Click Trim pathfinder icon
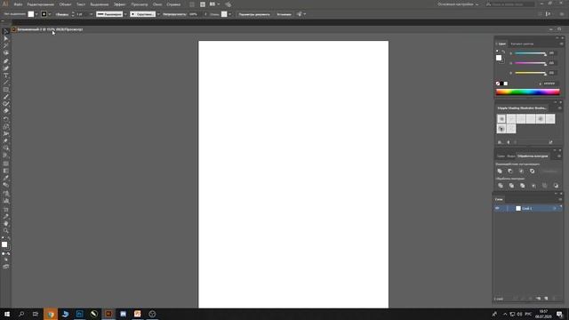The image size is (569, 320). (511, 186)
